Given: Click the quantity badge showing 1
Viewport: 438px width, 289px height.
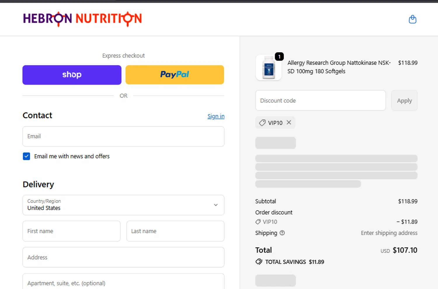Looking at the screenshot, I should [279, 57].
